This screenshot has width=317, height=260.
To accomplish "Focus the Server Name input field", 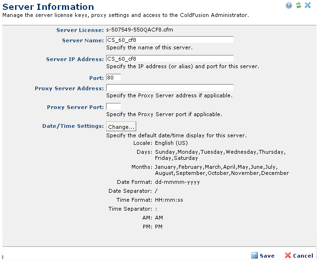I will click(170, 40).
